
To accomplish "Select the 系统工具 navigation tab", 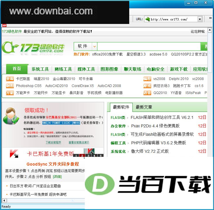I will tap(40, 69).
